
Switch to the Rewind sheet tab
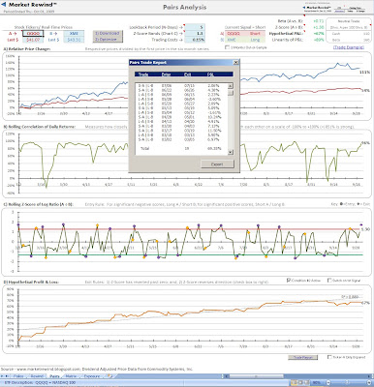(37, 376)
